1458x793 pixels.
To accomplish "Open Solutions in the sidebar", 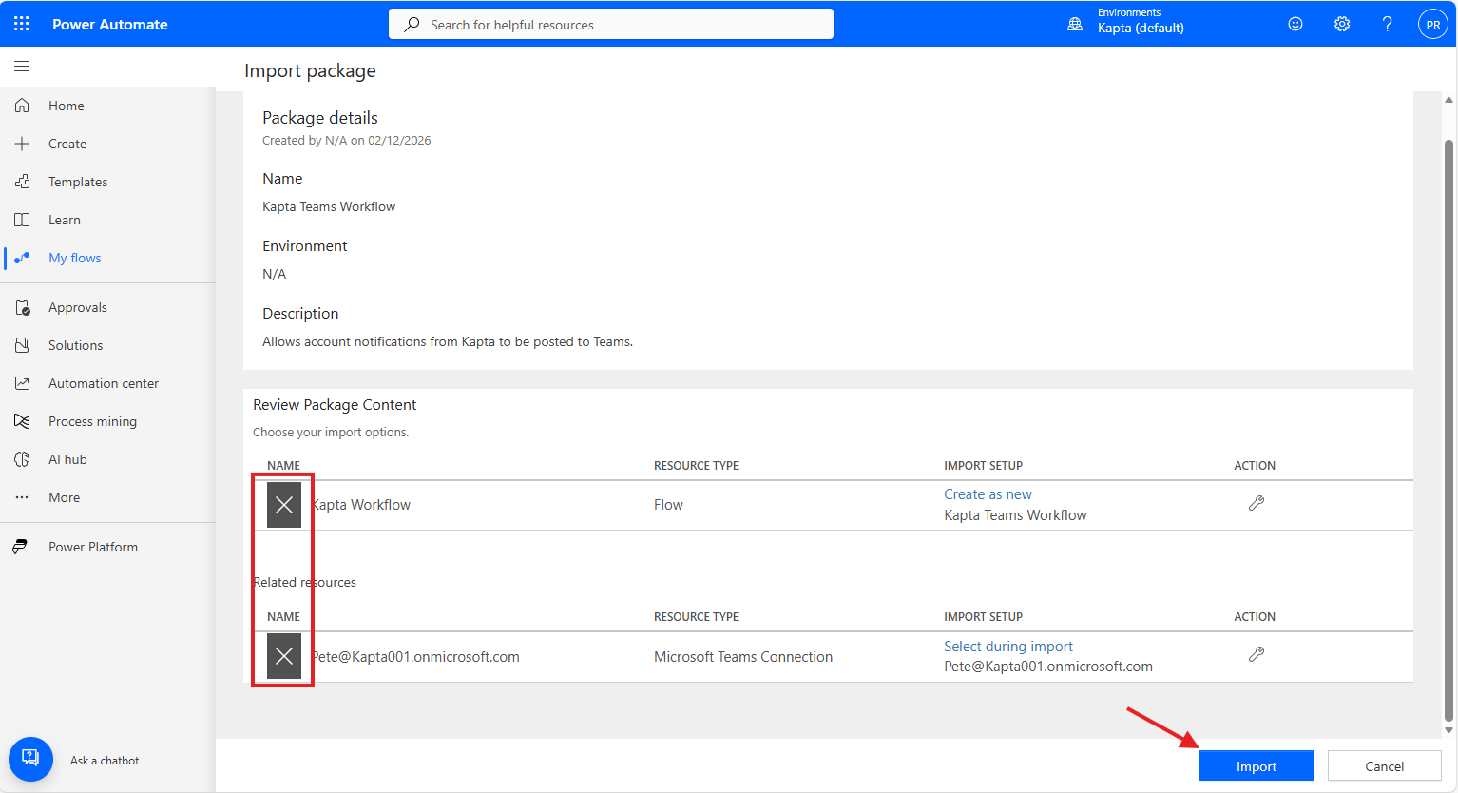I will point(75,345).
